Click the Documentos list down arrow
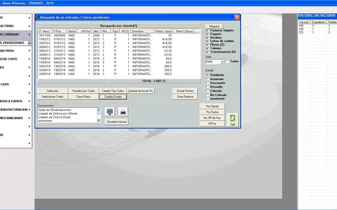This screenshot has height=210, width=337. pyautogui.click(x=98, y=120)
